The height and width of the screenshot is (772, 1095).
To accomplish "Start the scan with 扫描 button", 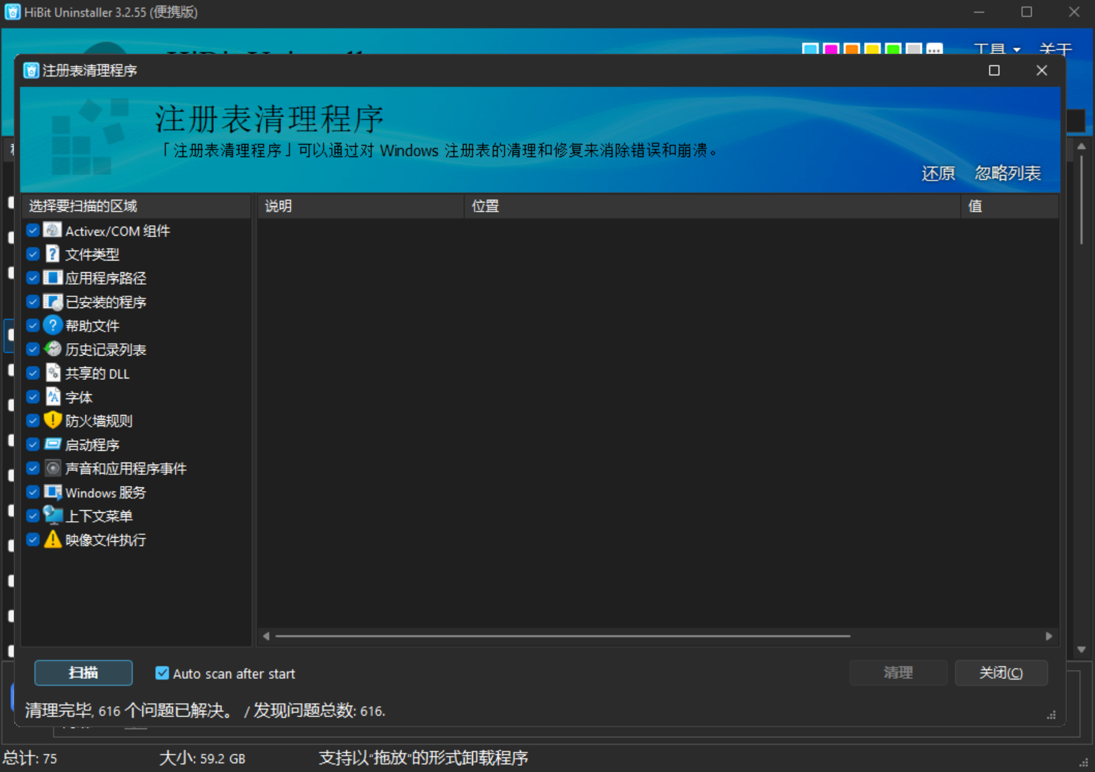I will 83,673.
